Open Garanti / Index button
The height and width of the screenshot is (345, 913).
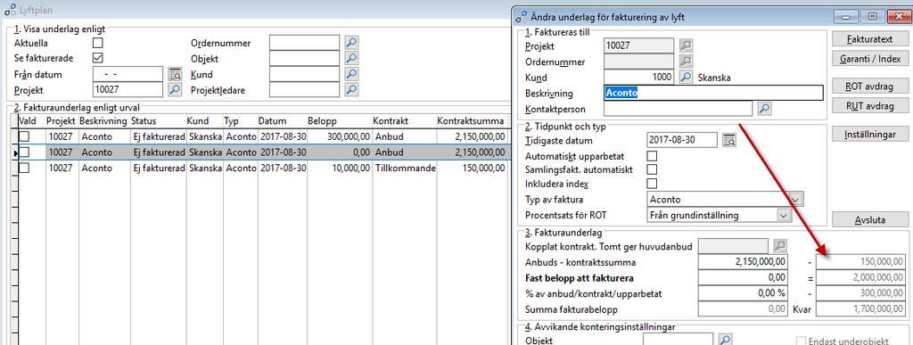pos(870,58)
